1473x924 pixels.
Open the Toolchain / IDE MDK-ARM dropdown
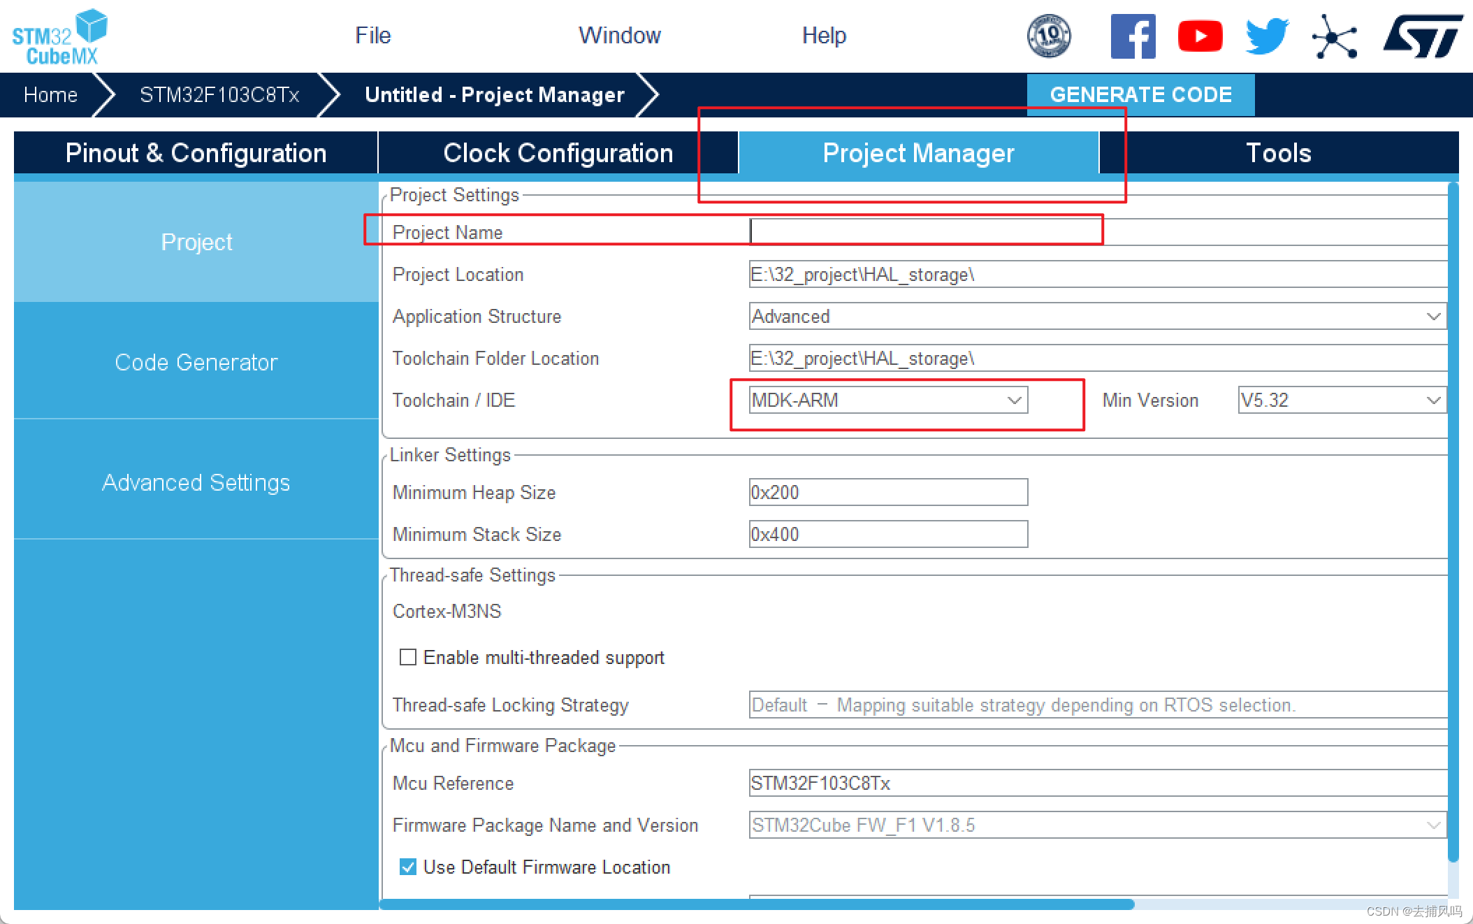[x=888, y=400]
